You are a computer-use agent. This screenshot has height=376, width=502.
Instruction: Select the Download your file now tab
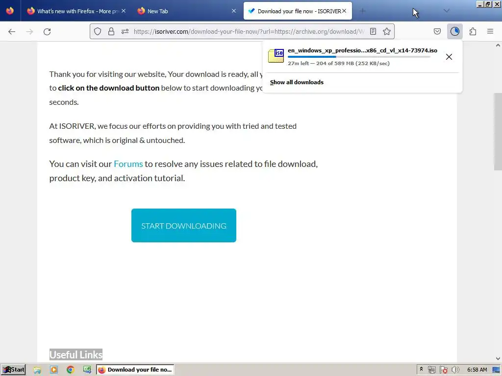(298, 11)
